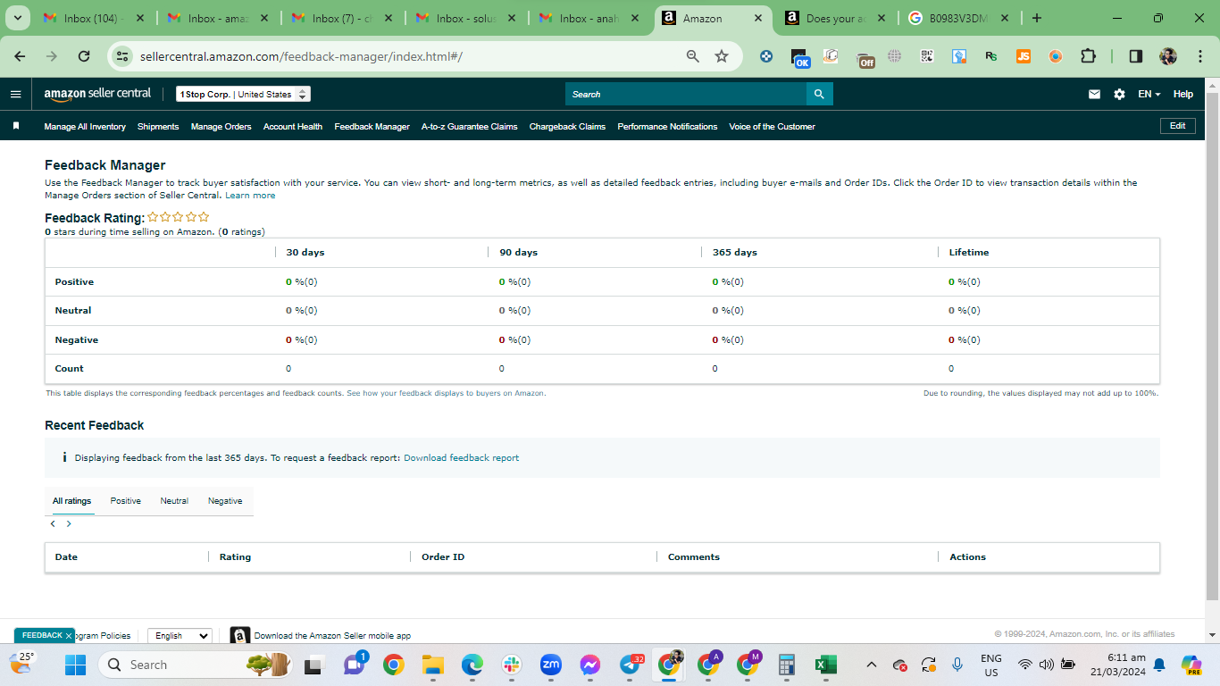Go to the previous feedback page arrow
The width and height of the screenshot is (1220, 686).
tap(53, 524)
